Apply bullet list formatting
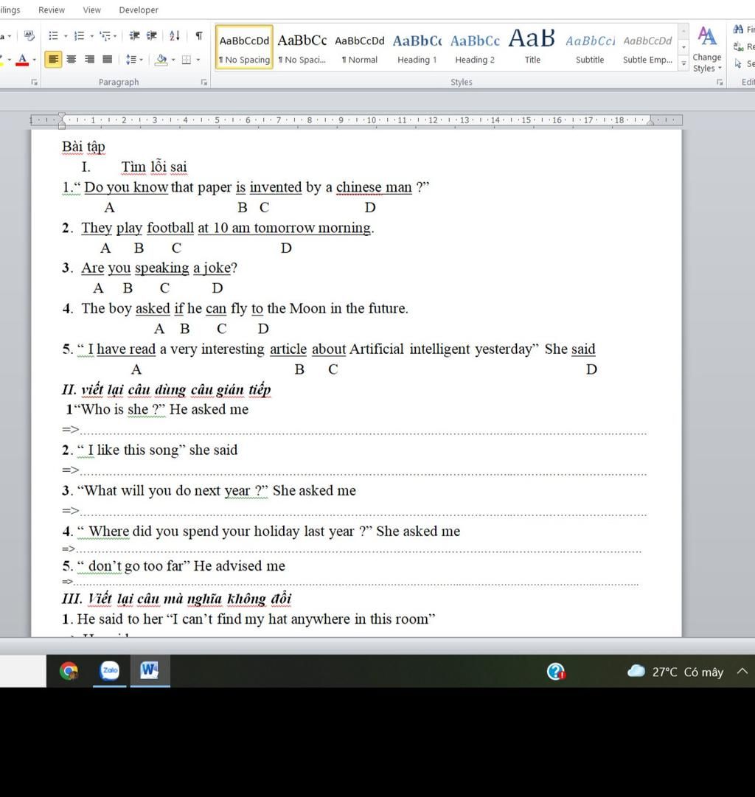This screenshot has height=797, width=755. coord(53,35)
